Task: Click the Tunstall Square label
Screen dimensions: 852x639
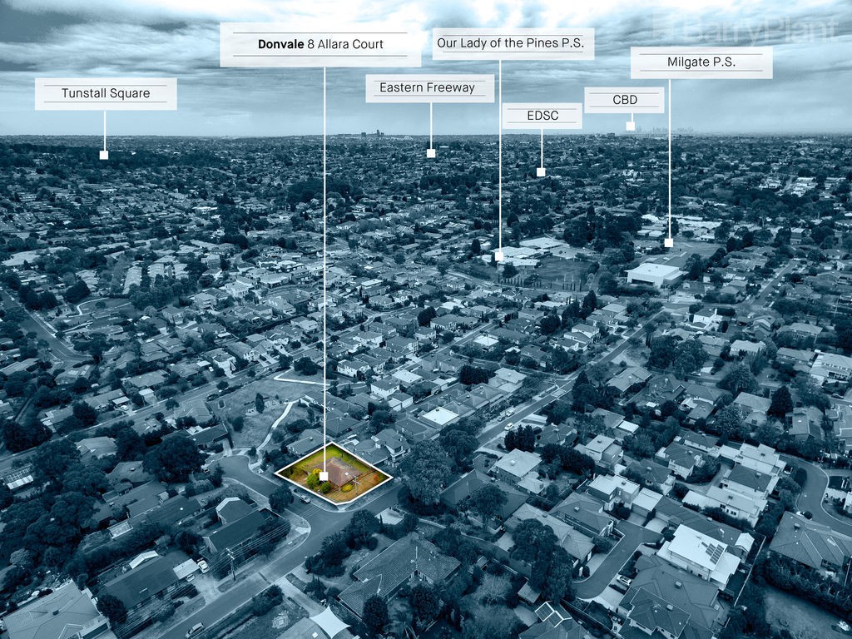Action: coord(106,93)
